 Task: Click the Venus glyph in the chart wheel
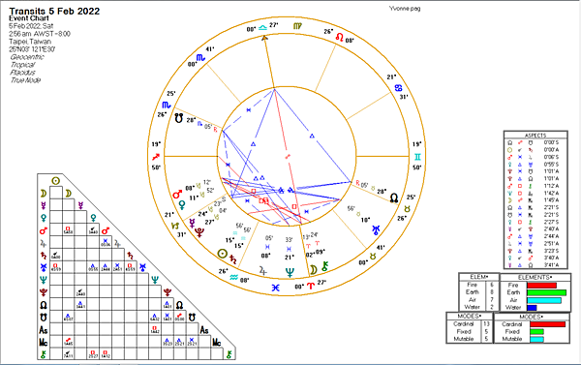click(x=182, y=204)
